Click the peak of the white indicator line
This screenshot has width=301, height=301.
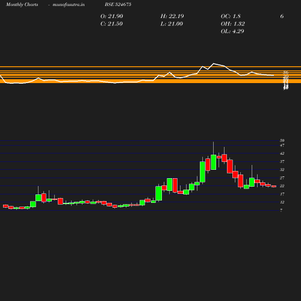[x=214, y=63]
